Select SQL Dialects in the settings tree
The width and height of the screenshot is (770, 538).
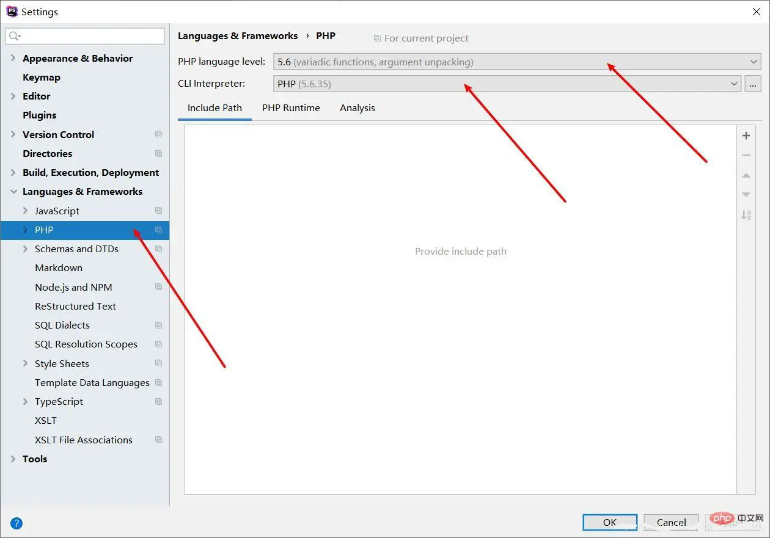point(62,325)
